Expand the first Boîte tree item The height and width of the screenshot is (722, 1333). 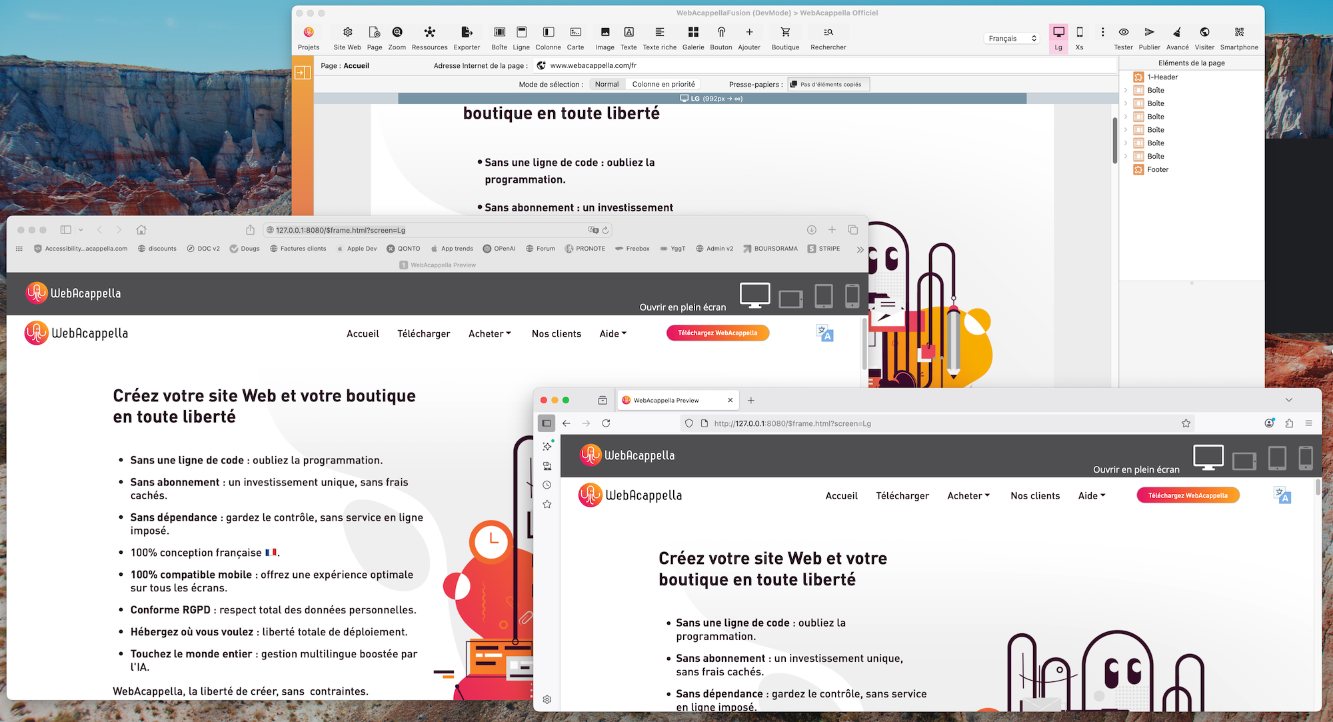tap(1126, 90)
